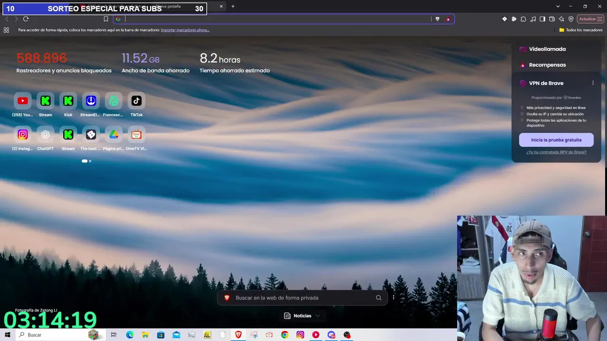Image resolution: width=607 pixels, height=341 pixels.
Task: Open the Windows Start menu
Action: point(8,335)
